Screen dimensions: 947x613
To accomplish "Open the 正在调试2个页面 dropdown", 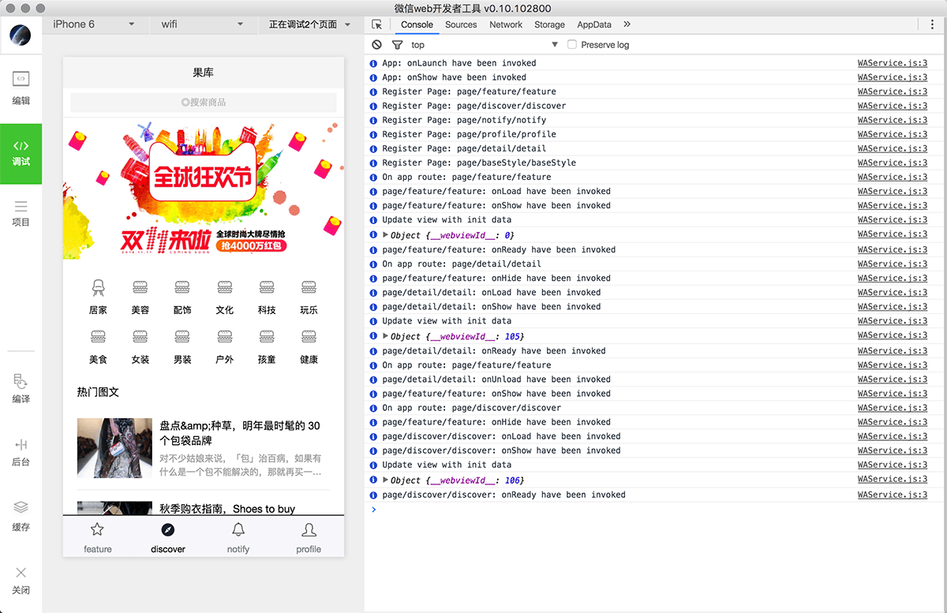I will 310,24.
